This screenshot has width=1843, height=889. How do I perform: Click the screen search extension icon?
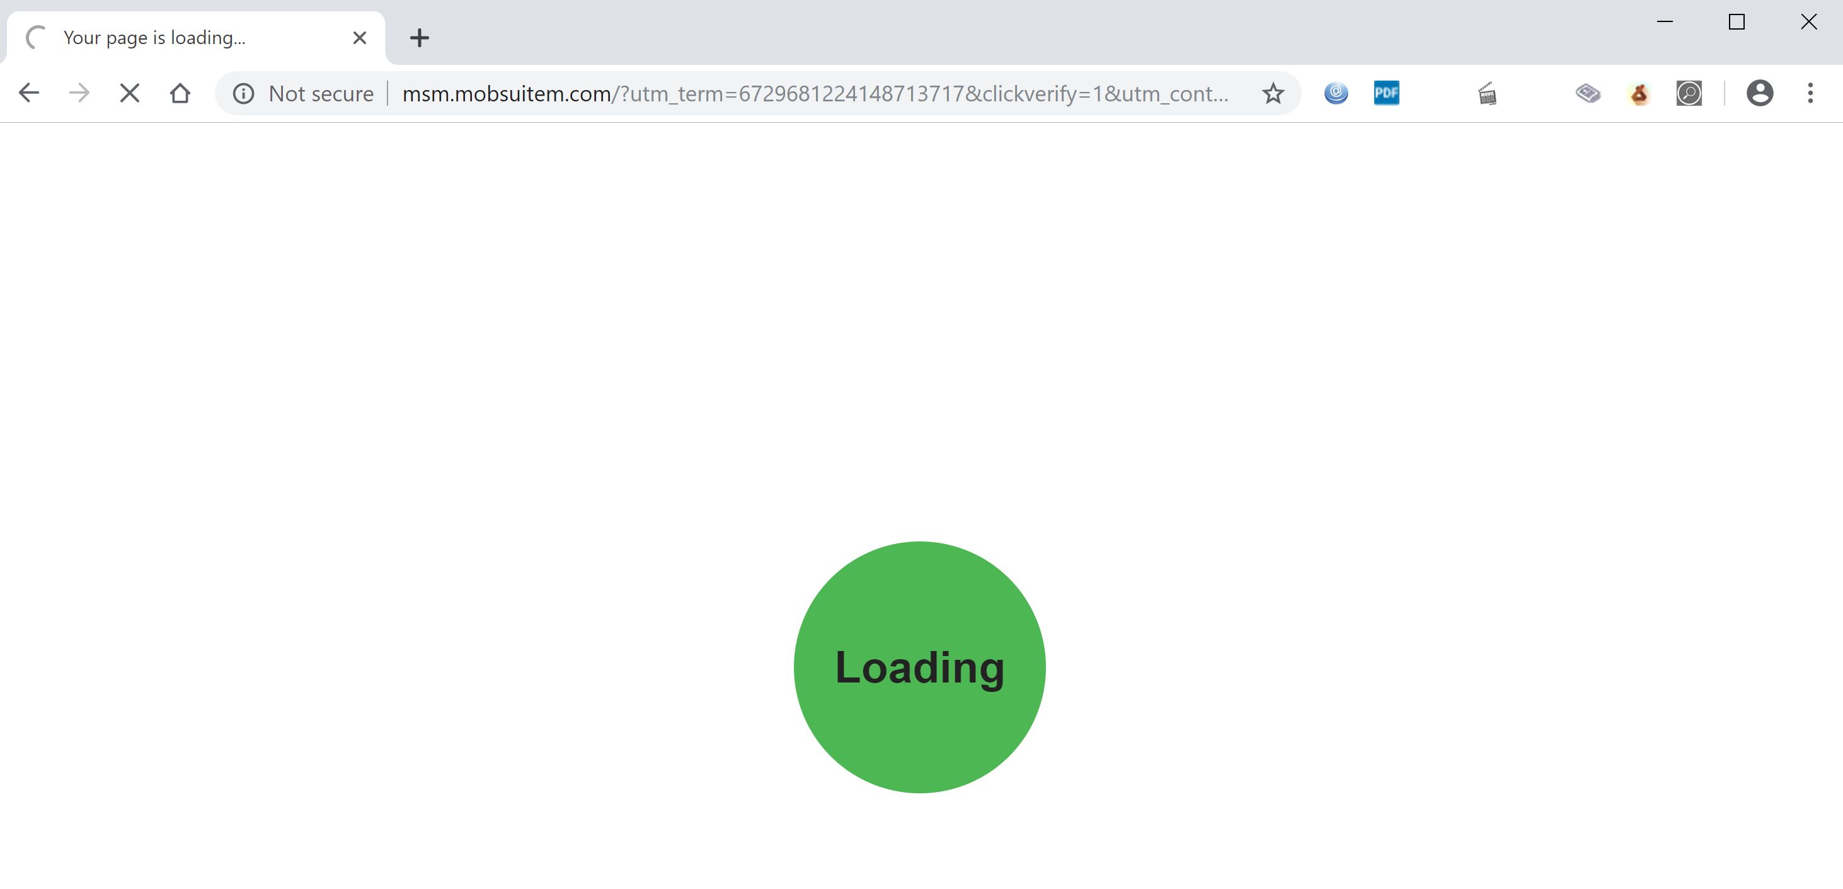click(1689, 93)
